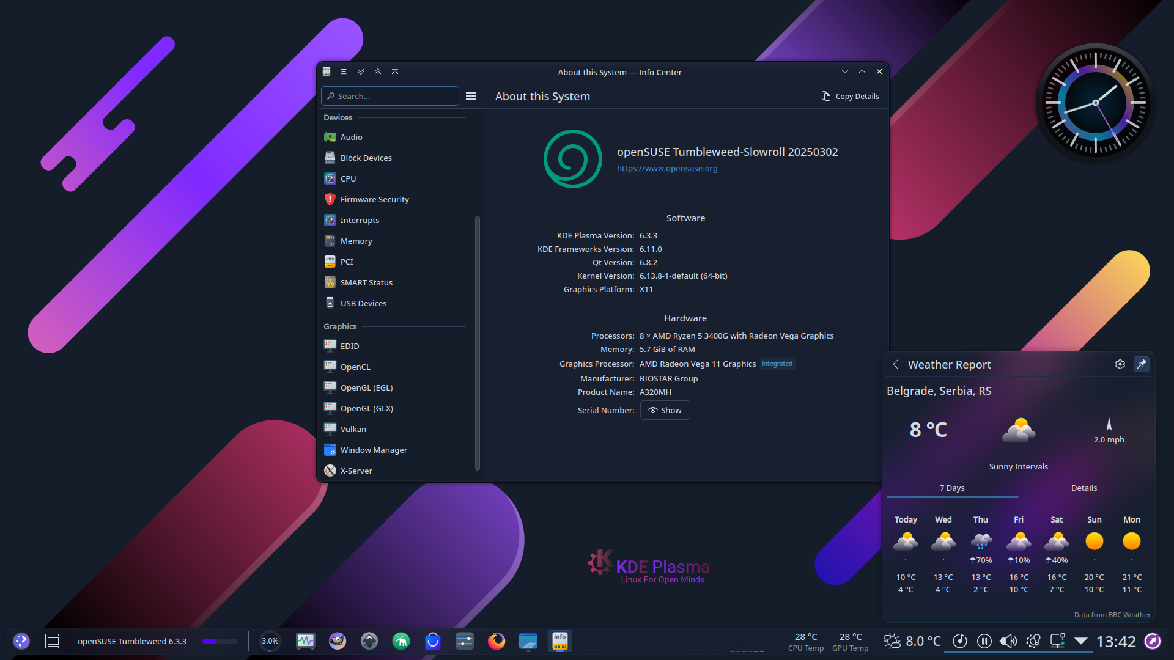Open System Settings from the taskbar

pyautogui.click(x=465, y=641)
